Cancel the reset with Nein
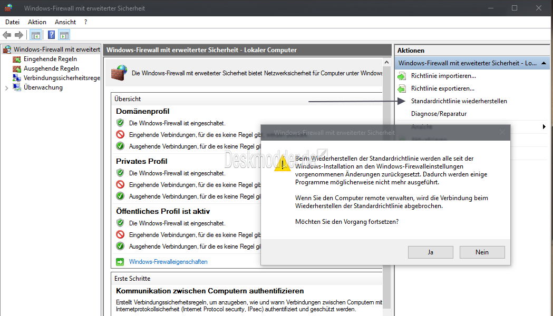Viewport: 553px width, 316px height. (482, 252)
